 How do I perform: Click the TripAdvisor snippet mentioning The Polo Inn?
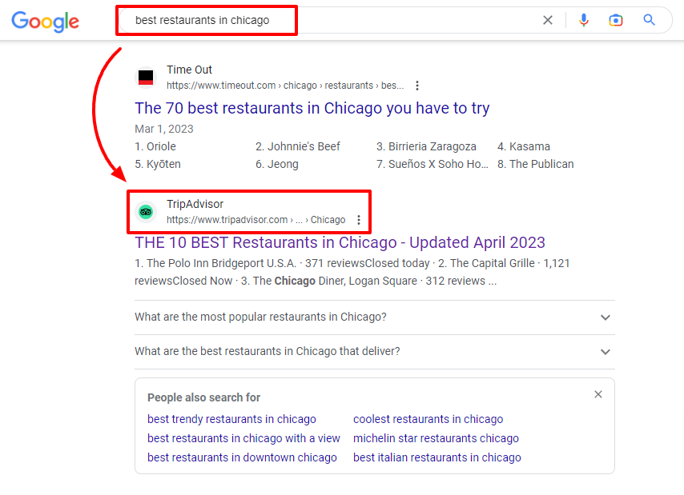click(x=352, y=272)
